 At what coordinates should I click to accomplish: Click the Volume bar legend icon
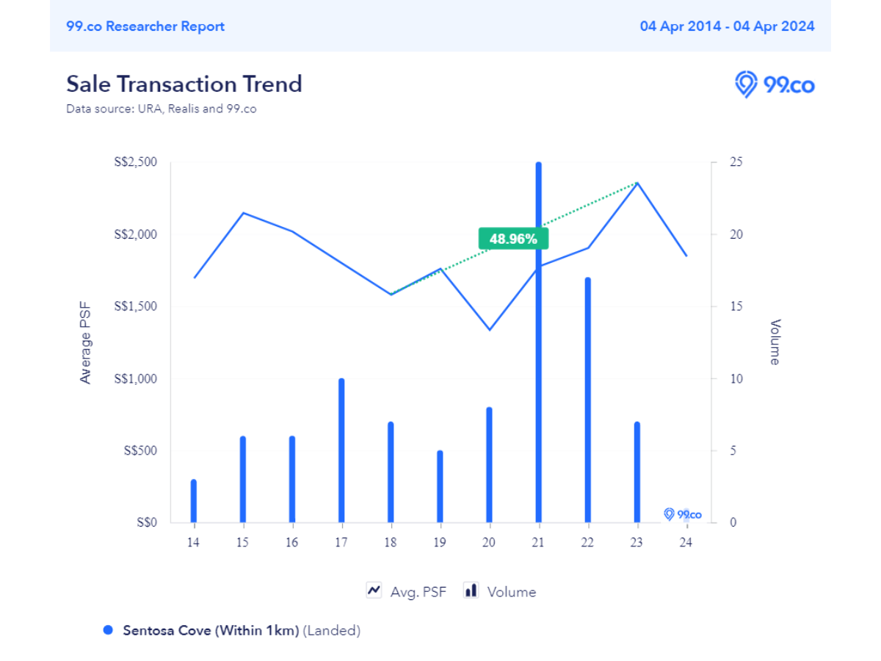tap(471, 590)
